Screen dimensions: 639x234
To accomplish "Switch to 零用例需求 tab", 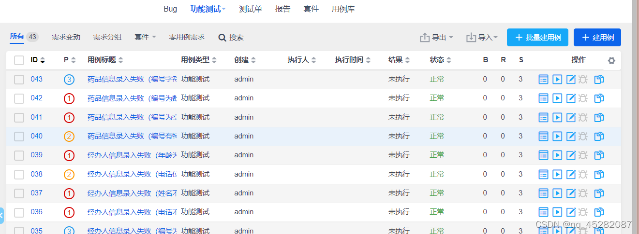I will (187, 37).
